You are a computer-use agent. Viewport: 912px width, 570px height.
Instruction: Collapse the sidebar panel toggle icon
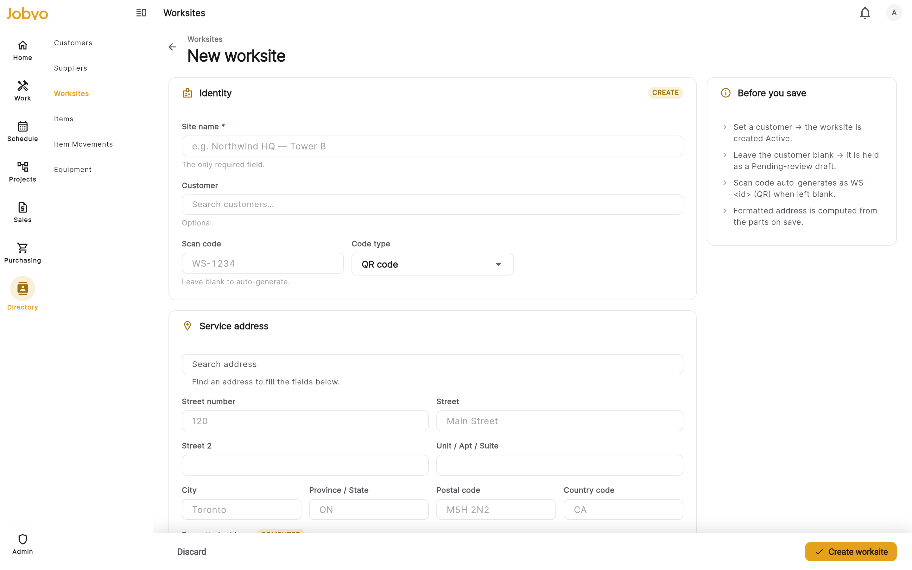click(141, 13)
